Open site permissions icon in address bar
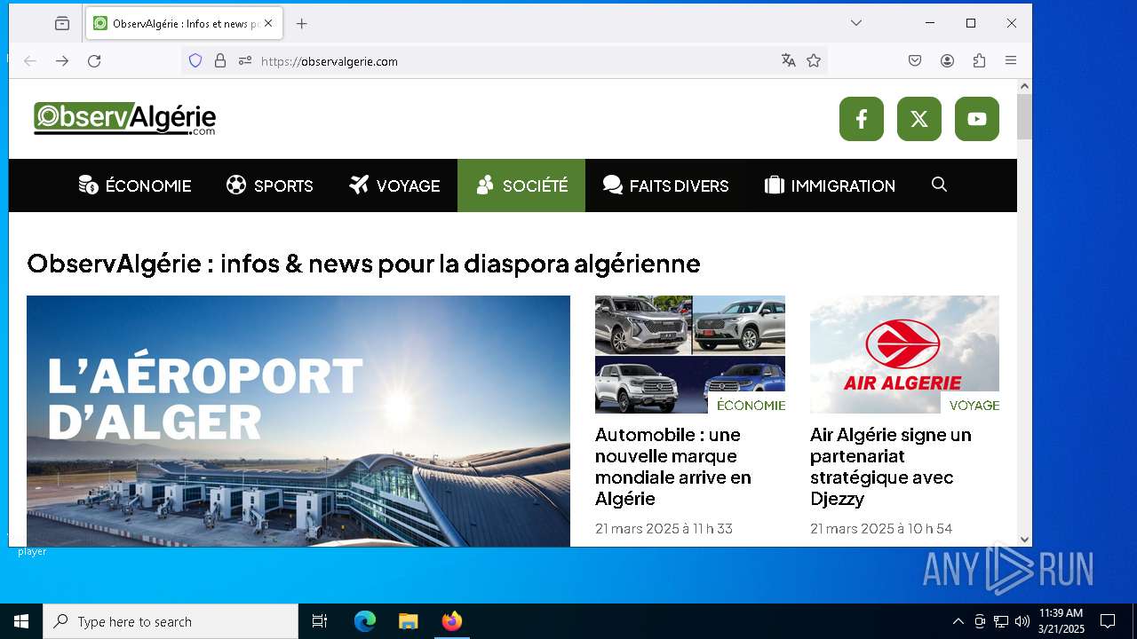The width and height of the screenshot is (1137, 639). pyautogui.click(x=245, y=61)
